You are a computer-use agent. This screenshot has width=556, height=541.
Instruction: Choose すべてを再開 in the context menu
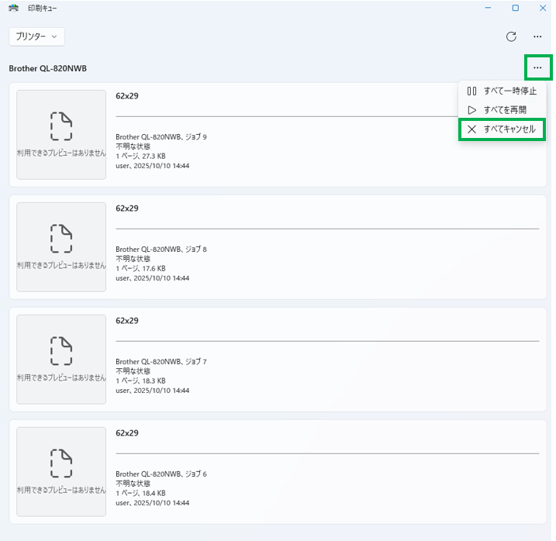(x=505, y=109)
